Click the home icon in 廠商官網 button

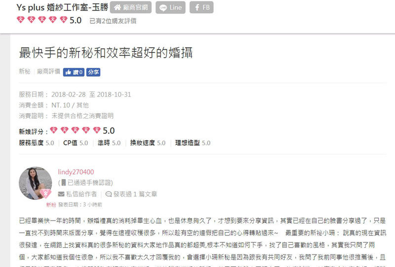[117, 7]
